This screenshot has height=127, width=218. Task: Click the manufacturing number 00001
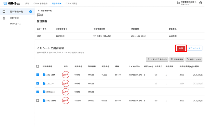[x=104, y=101]
